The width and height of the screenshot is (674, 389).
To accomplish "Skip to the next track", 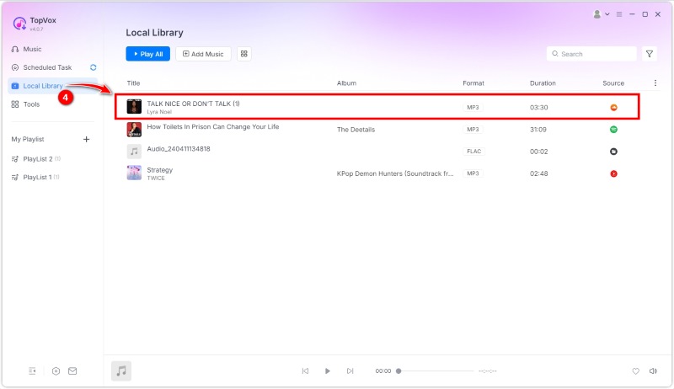I will [x=350, y=371].
